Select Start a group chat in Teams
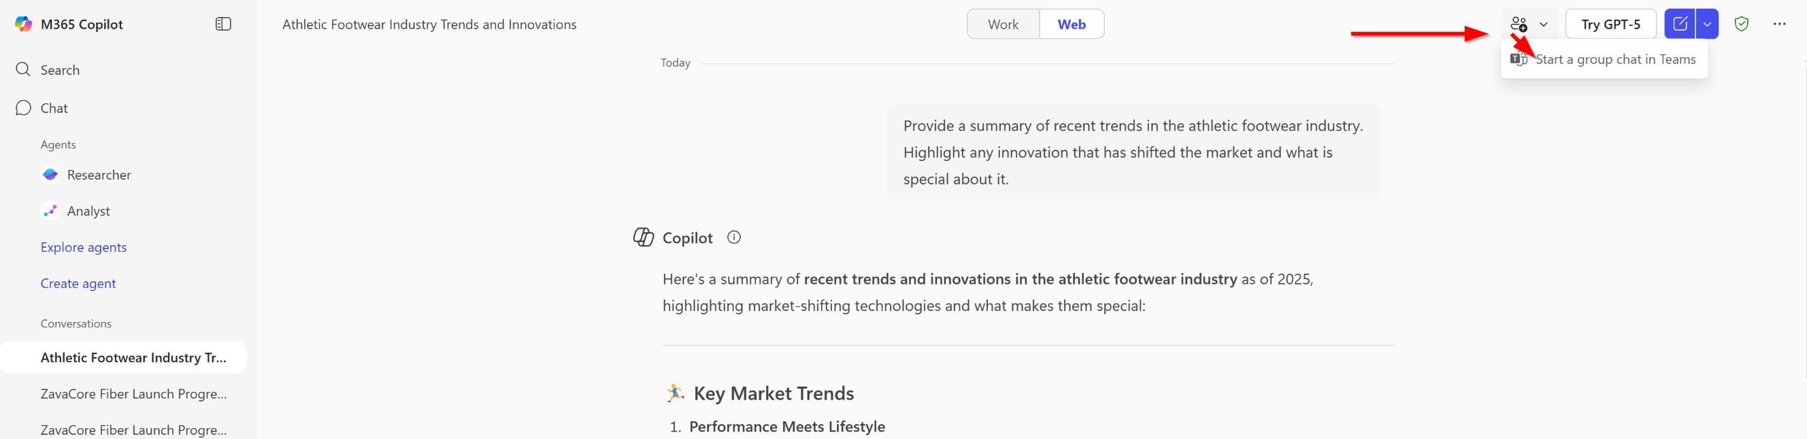The width and height of the screenshot is (1807, 439). tap(1614, 60)
